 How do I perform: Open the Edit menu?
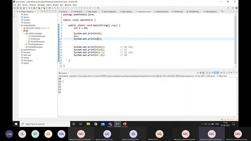19,5
